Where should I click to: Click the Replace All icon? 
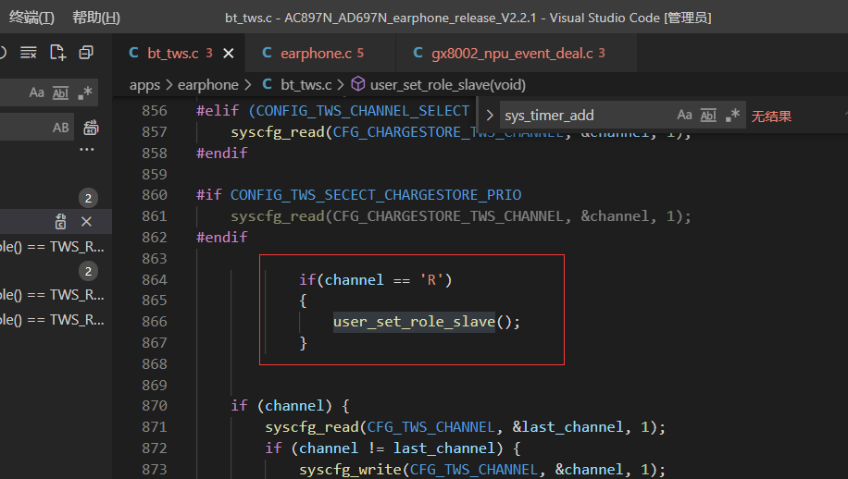(x=91, y=128)
